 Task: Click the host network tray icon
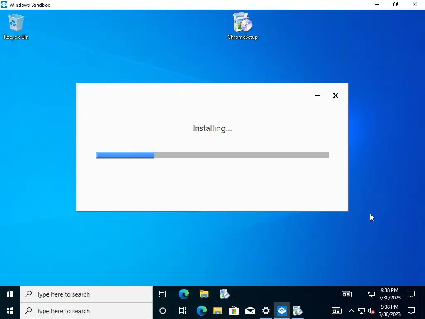pos(361,311)
